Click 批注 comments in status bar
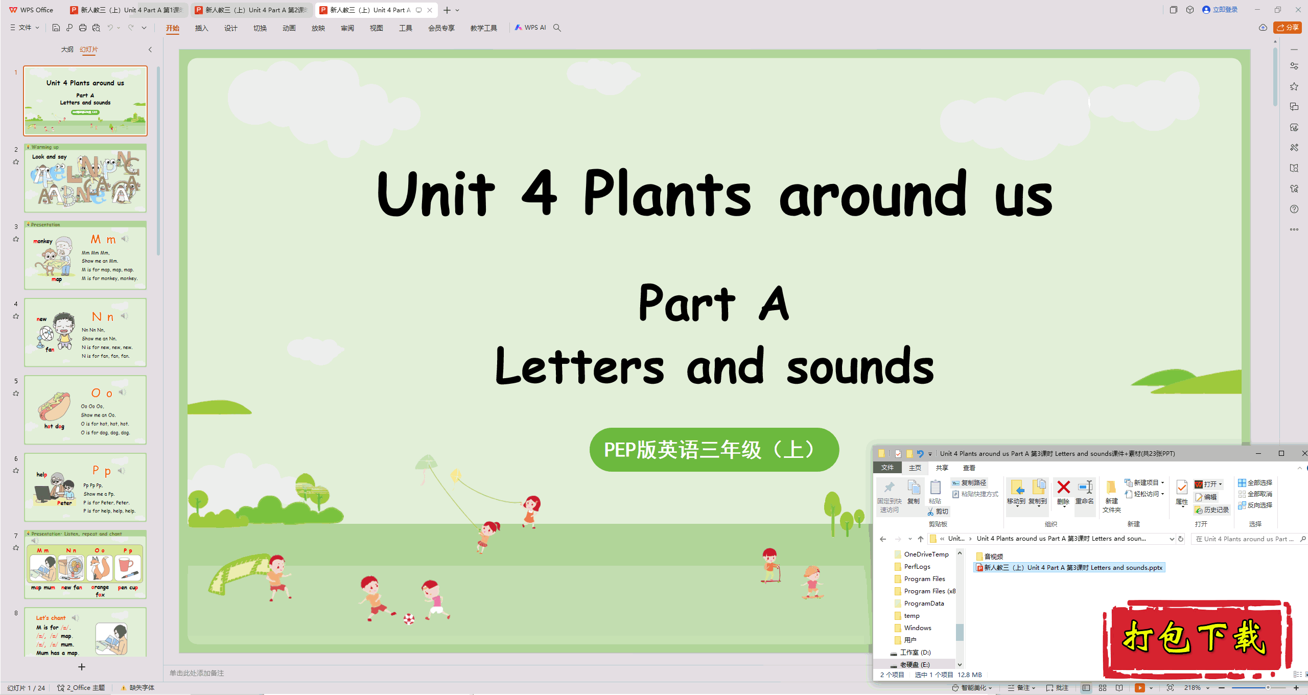The height and width of the screenshot is (695, 1308). click(x=1057, y=688)
